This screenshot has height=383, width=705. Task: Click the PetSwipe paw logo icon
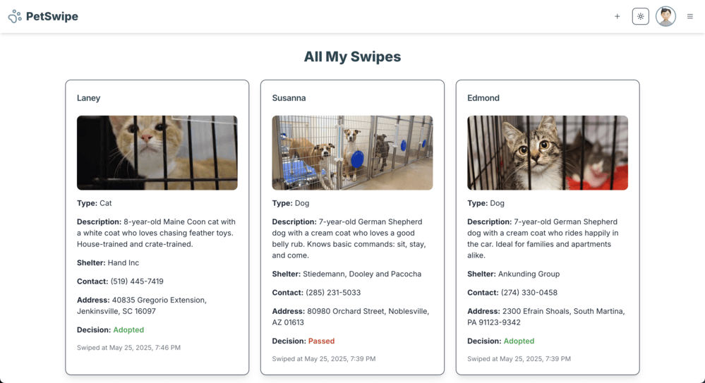(x=15, y=17)
